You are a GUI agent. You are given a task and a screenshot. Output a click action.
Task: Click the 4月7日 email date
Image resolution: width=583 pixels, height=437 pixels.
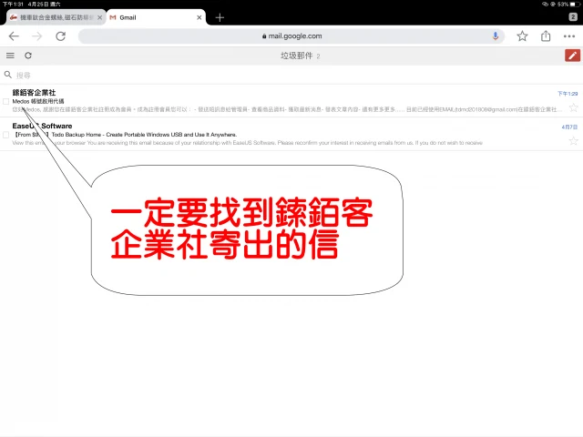569,127
